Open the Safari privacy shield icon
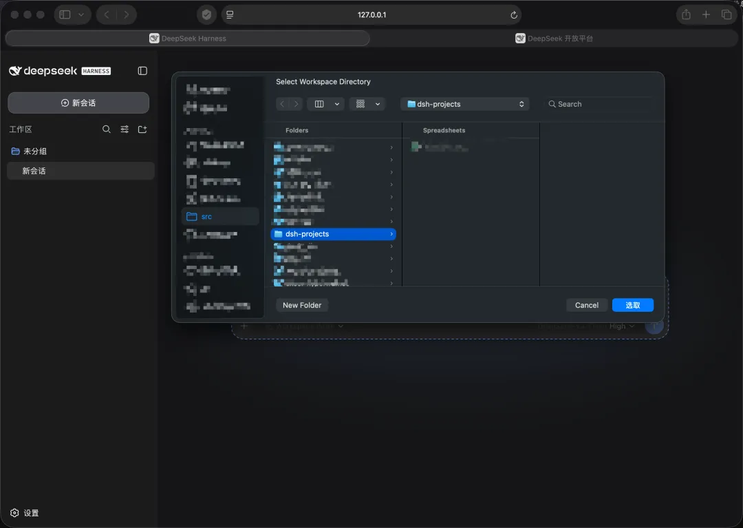 point(206,14)
